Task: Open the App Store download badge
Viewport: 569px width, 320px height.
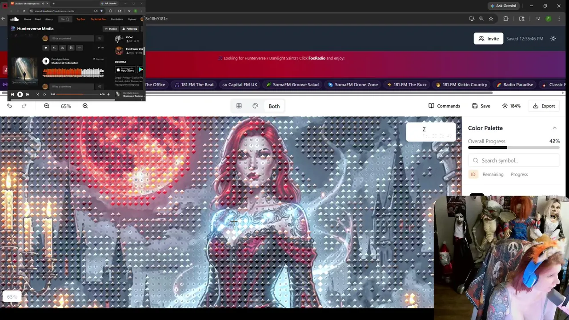Action: [x=125, y=70]
